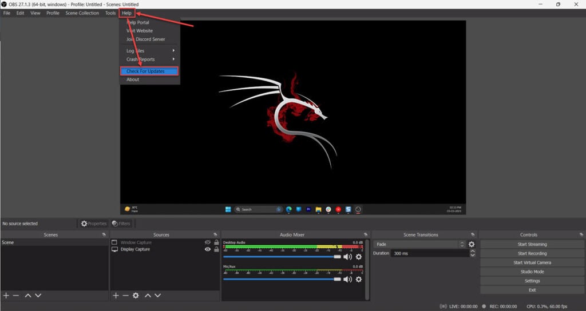Select the Scene row in the Scenes list

54,242
